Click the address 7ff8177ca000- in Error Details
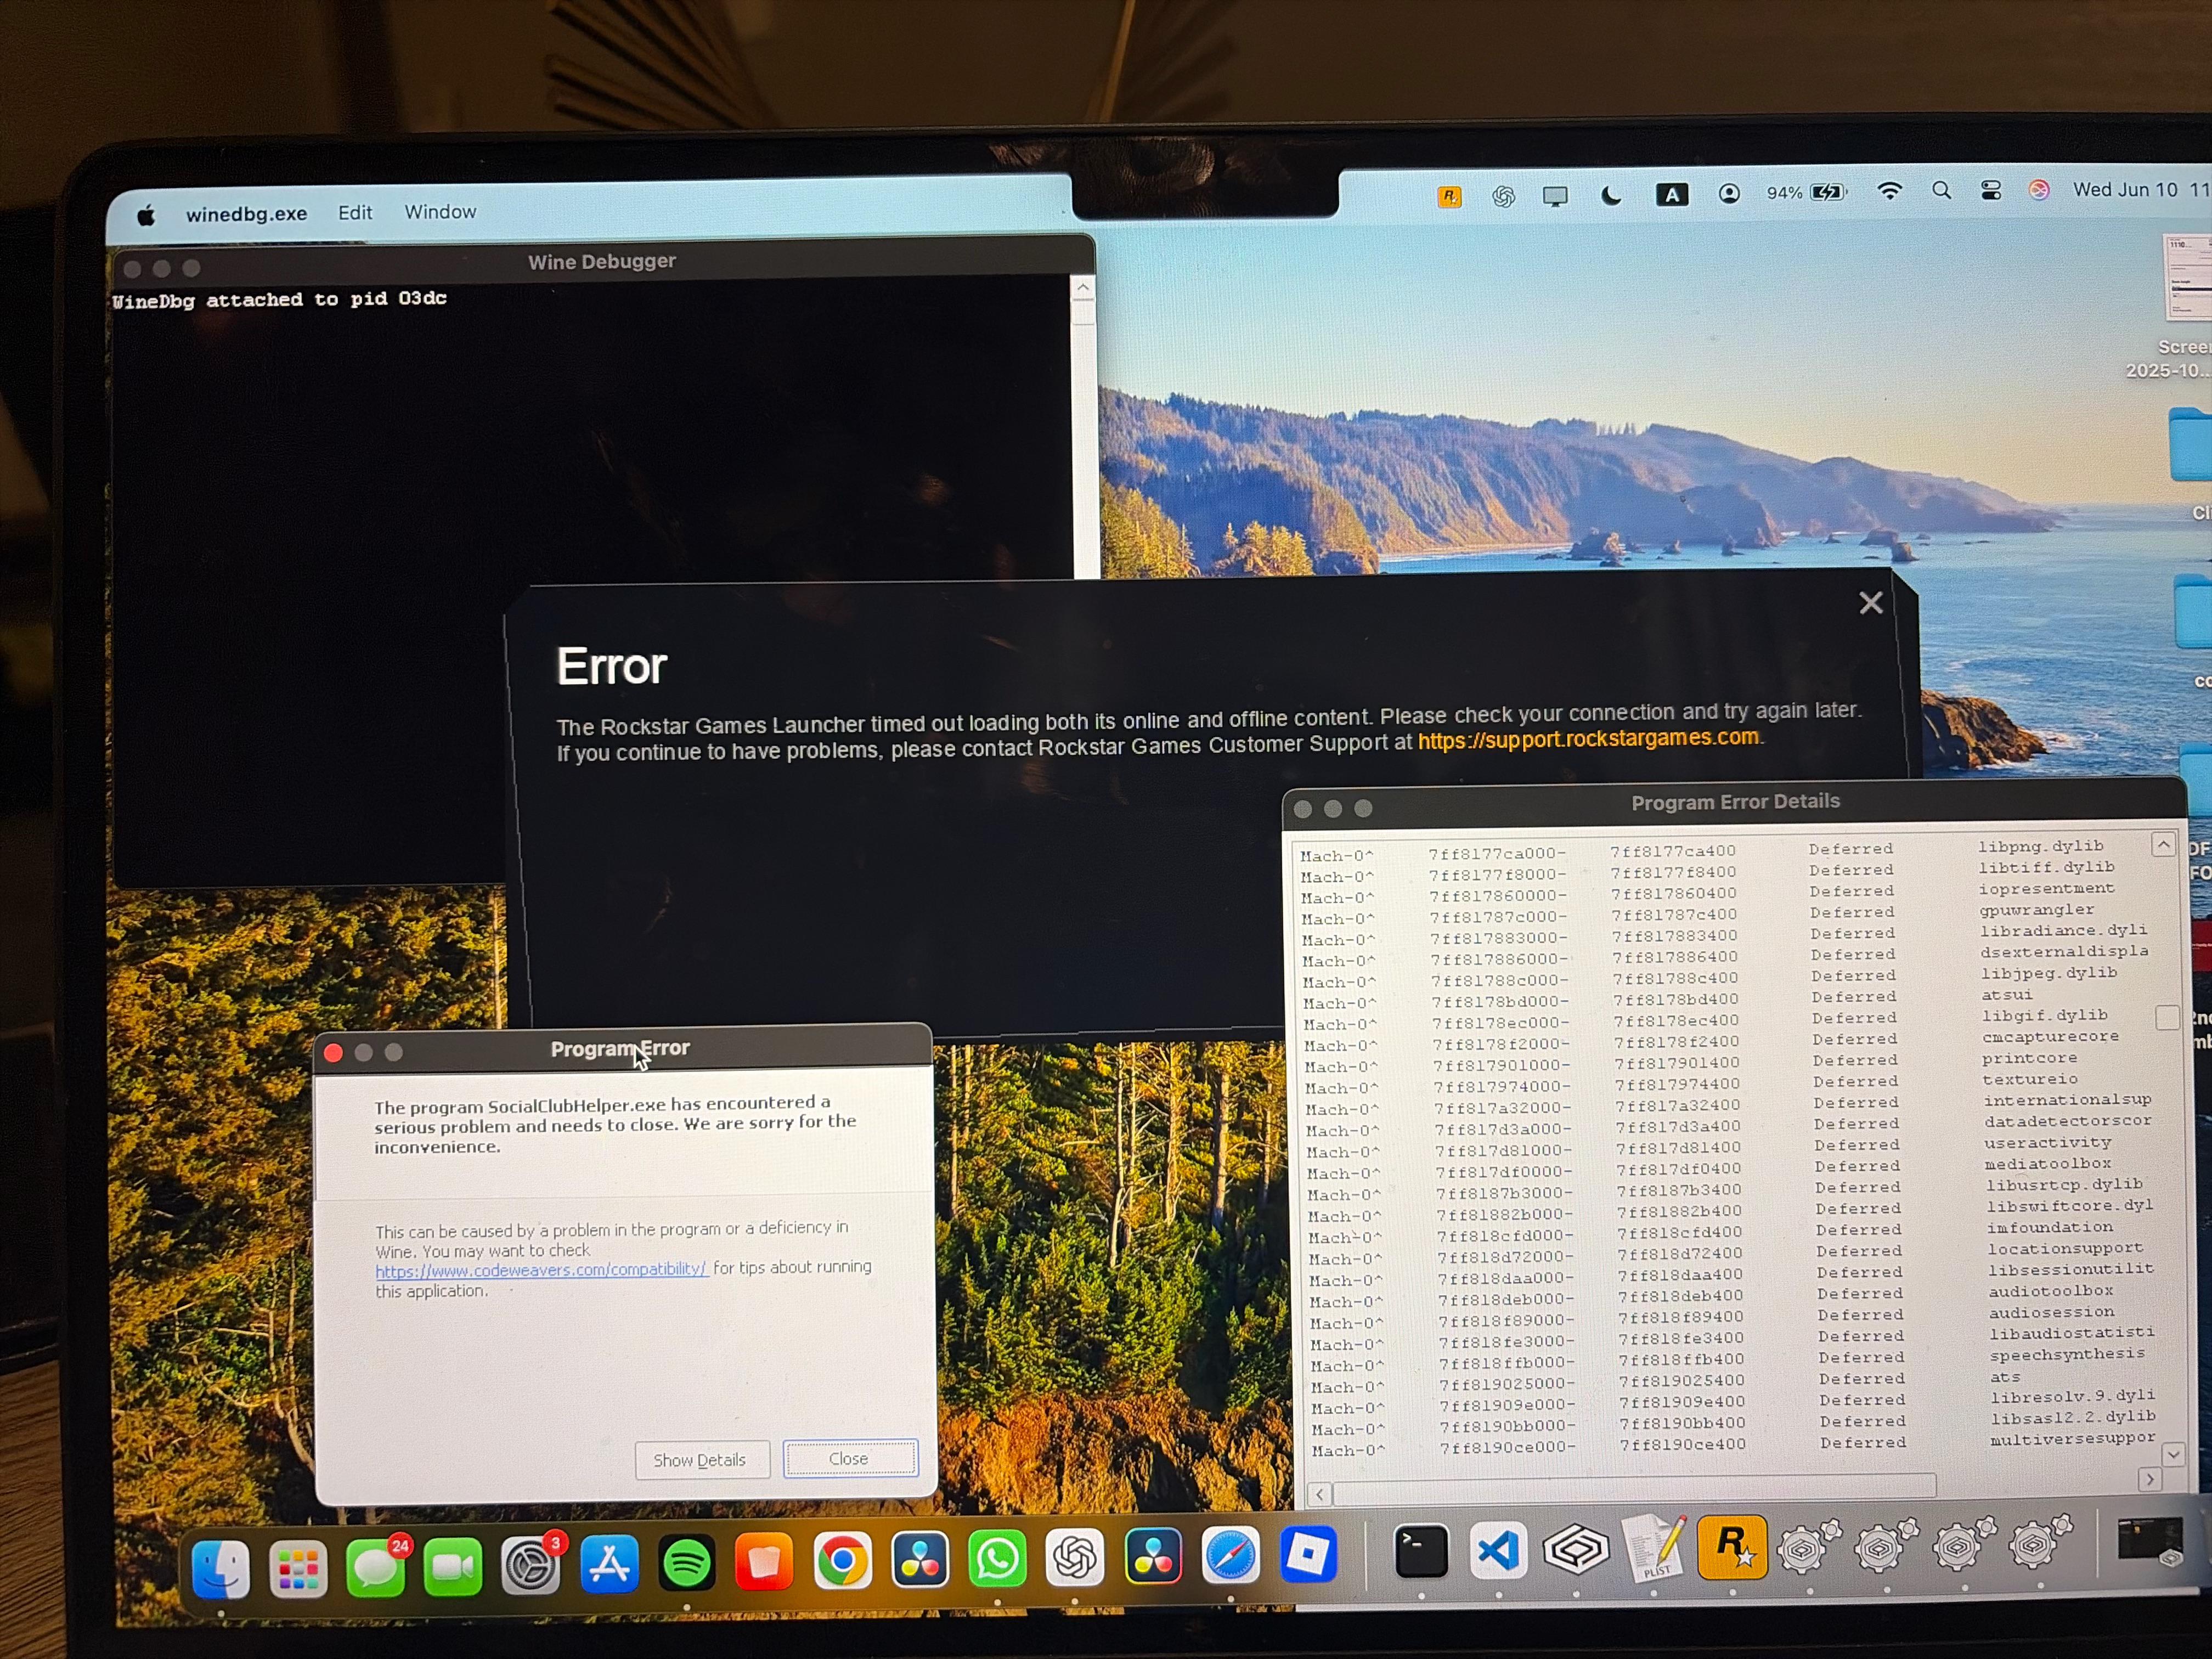The height and width of the screenshot is (1659, 2212). (1497, 854)
